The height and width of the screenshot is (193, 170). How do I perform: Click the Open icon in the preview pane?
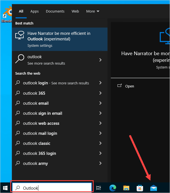(119, 86)
